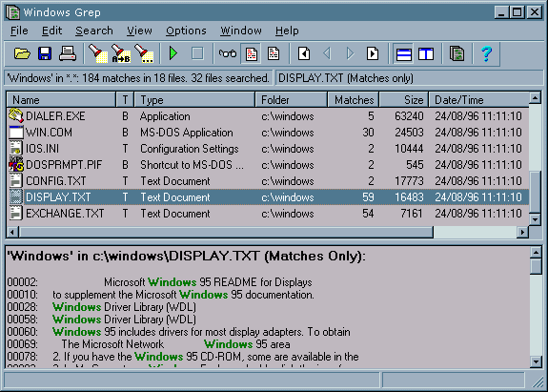Image resolution: width=548 pixels, height=392 pixels.
Task: Click the IOS.INI file icon
Action: click(16, 149)
